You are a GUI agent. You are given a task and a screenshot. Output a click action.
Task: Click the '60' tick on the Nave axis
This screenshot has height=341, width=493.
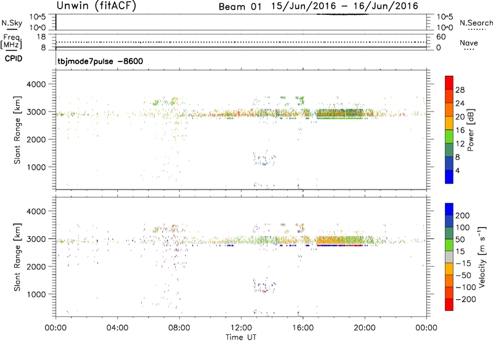(441, 37)
